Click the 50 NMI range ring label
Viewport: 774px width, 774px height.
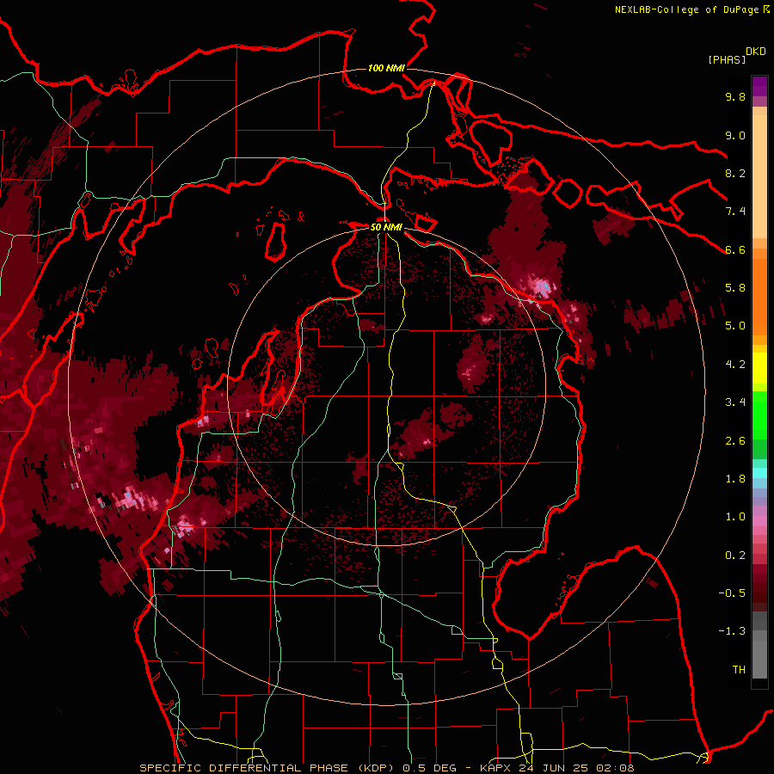[x=386, y=227]
